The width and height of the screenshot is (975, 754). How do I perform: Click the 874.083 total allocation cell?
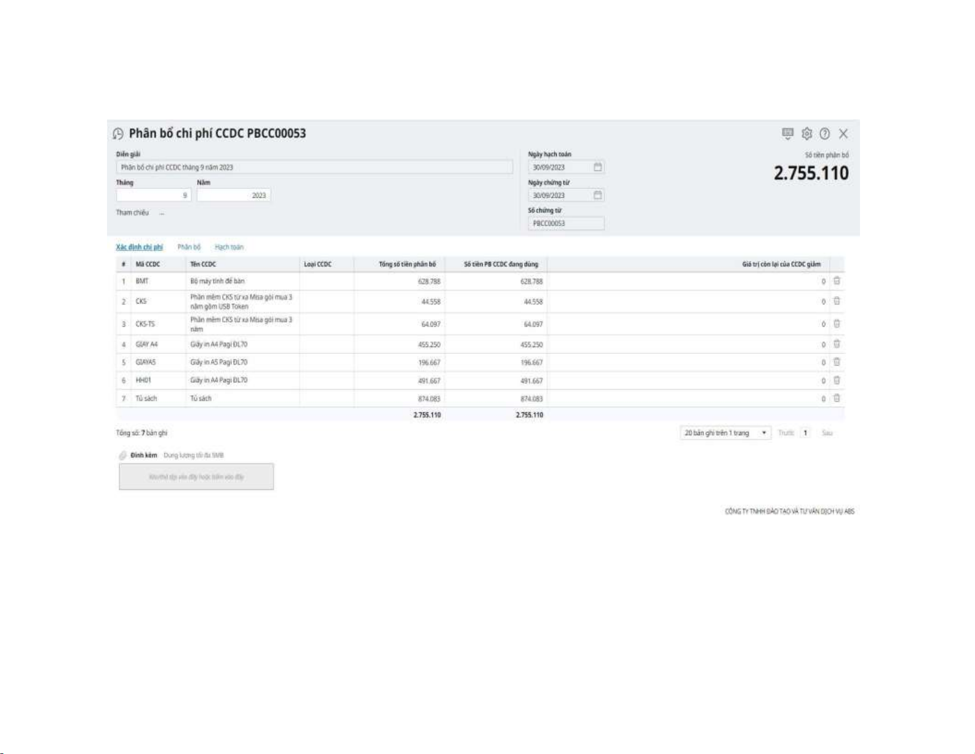pos(399,399)
